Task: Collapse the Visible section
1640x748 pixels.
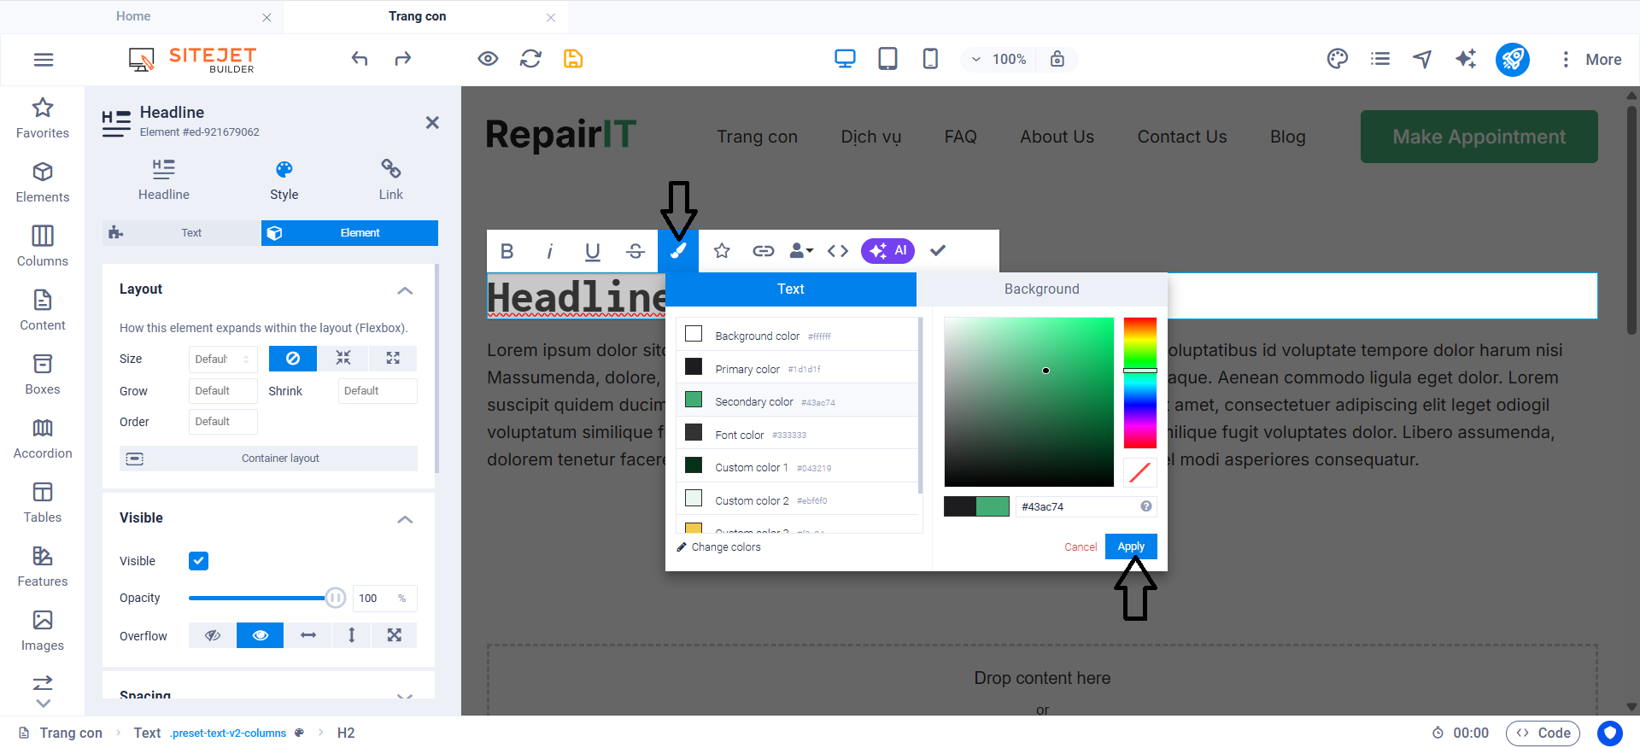Action: (x=405, y=519)
